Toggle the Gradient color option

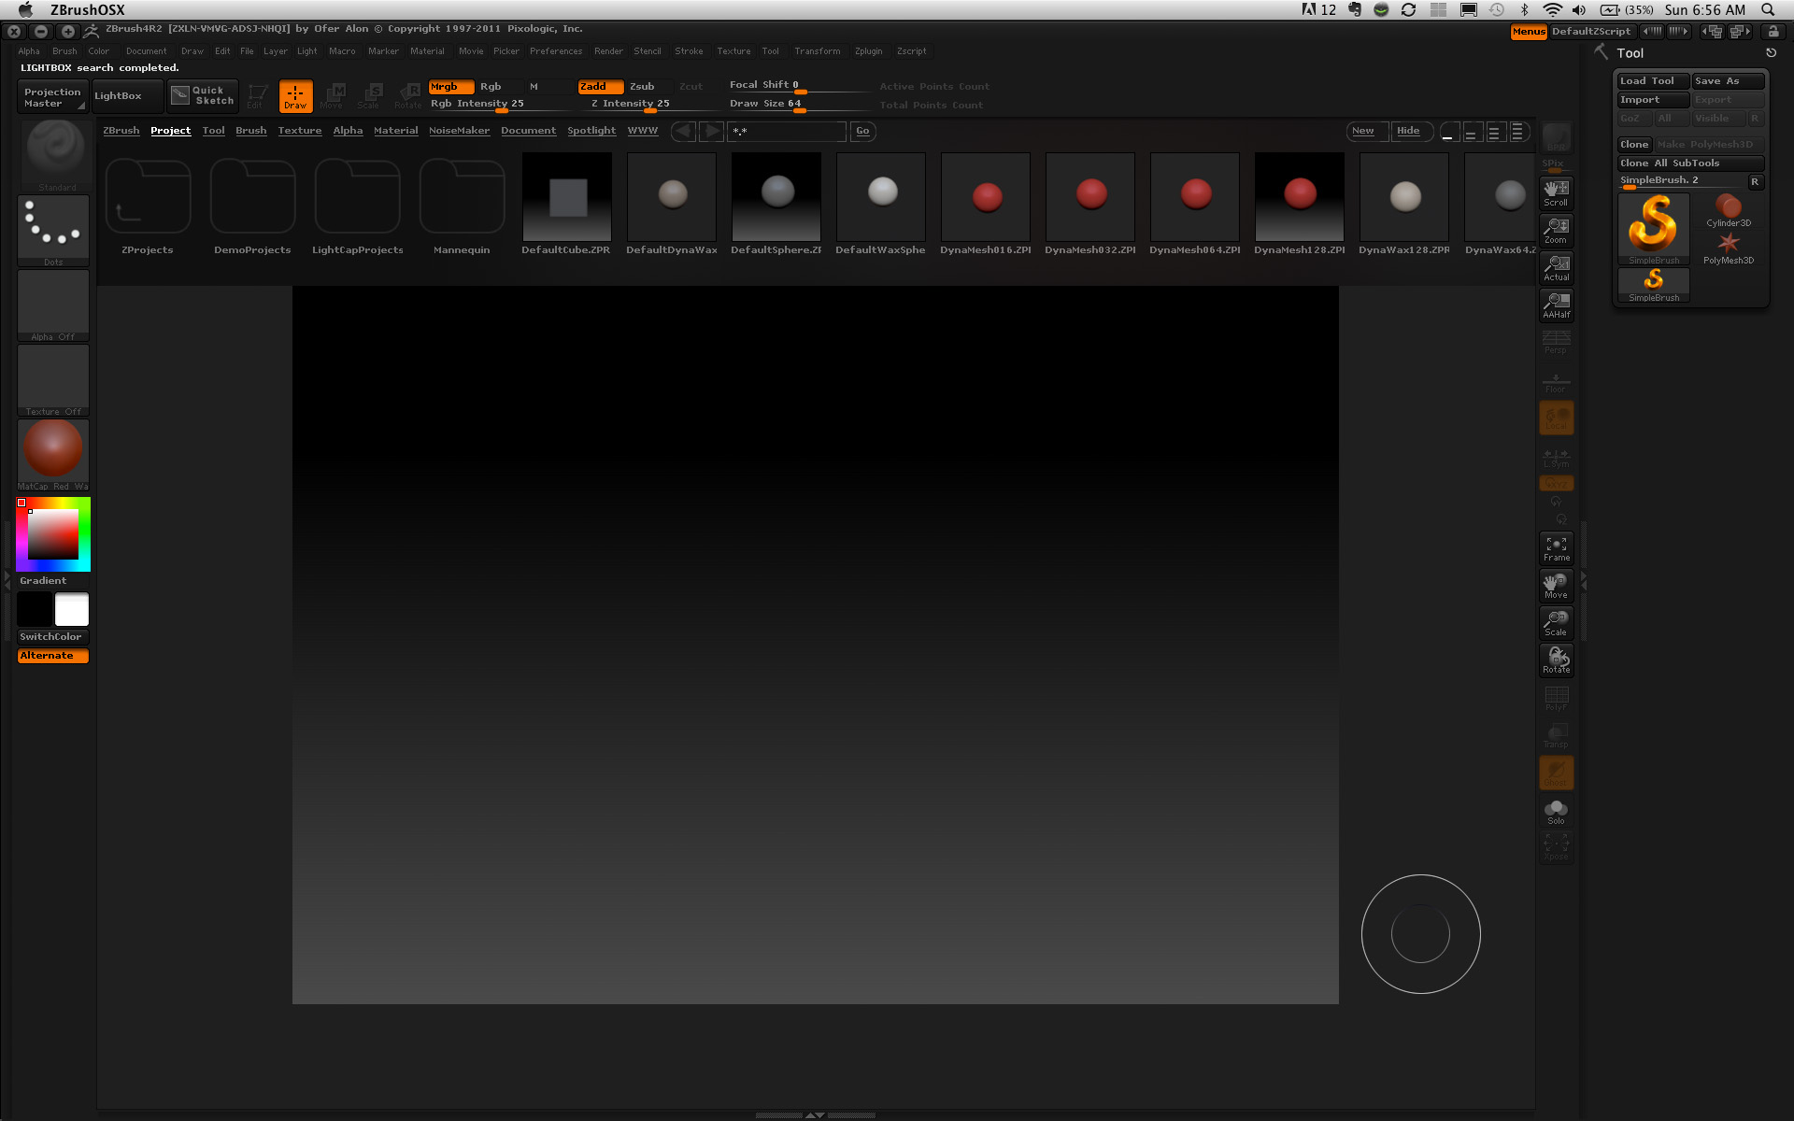53,581
